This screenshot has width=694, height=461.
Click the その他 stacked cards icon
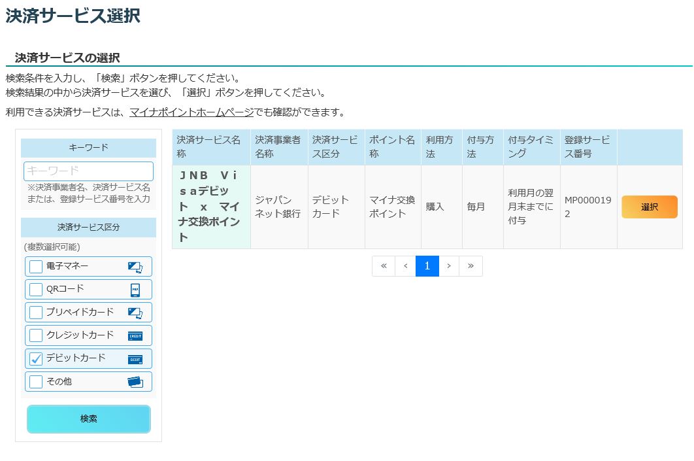click(x=135, y=382)
